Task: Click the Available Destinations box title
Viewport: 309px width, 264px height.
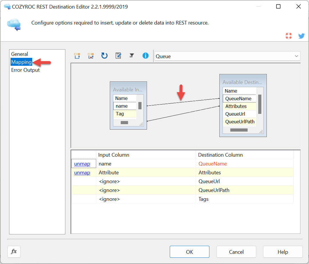Action: (242, 82)
